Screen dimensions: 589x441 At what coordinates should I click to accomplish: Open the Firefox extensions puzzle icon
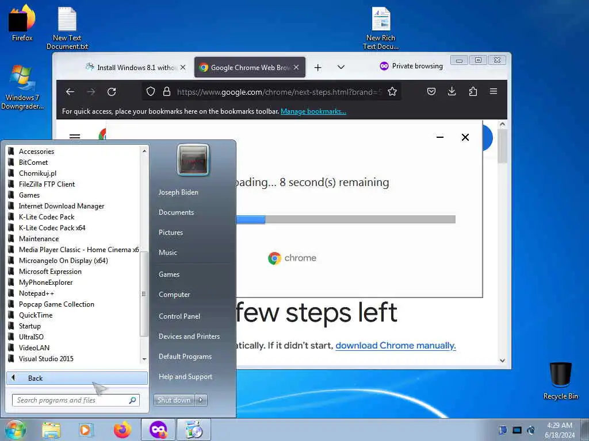(473, 91)
